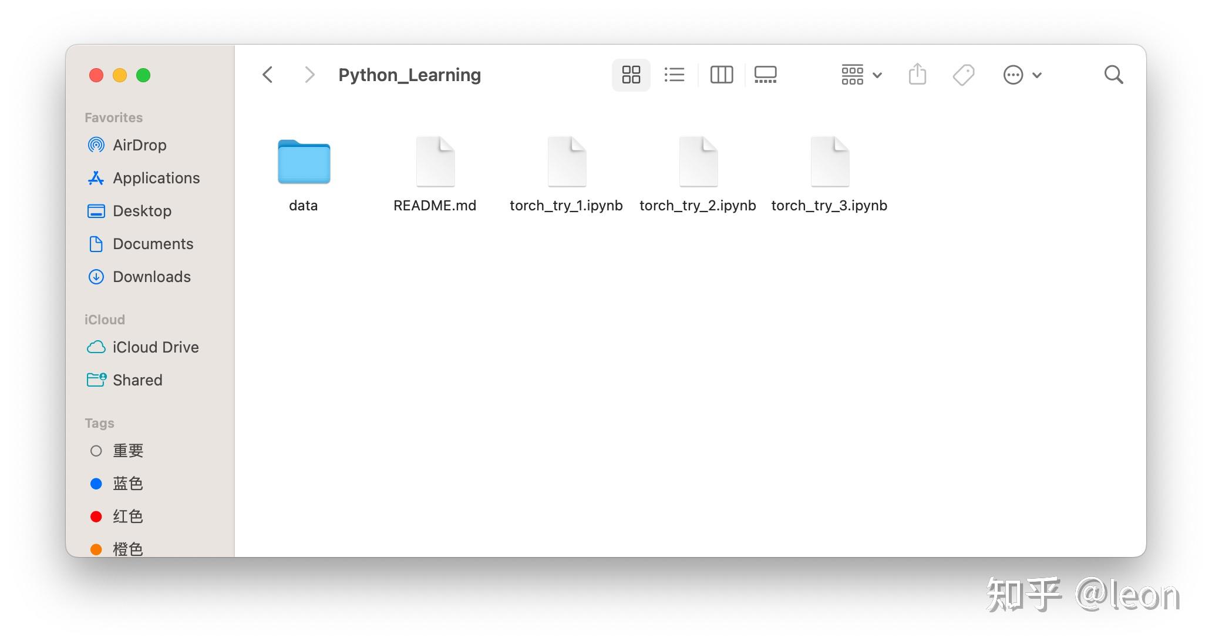Switch to column view
This screenshot has height=644, width=1212.
(x=722, y=75)
